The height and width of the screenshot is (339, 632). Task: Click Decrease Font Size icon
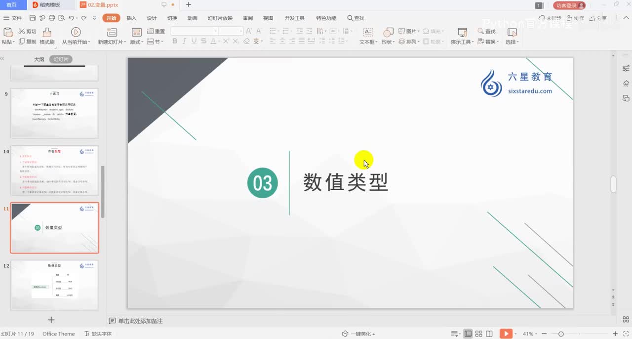click(x=259, y=31)
